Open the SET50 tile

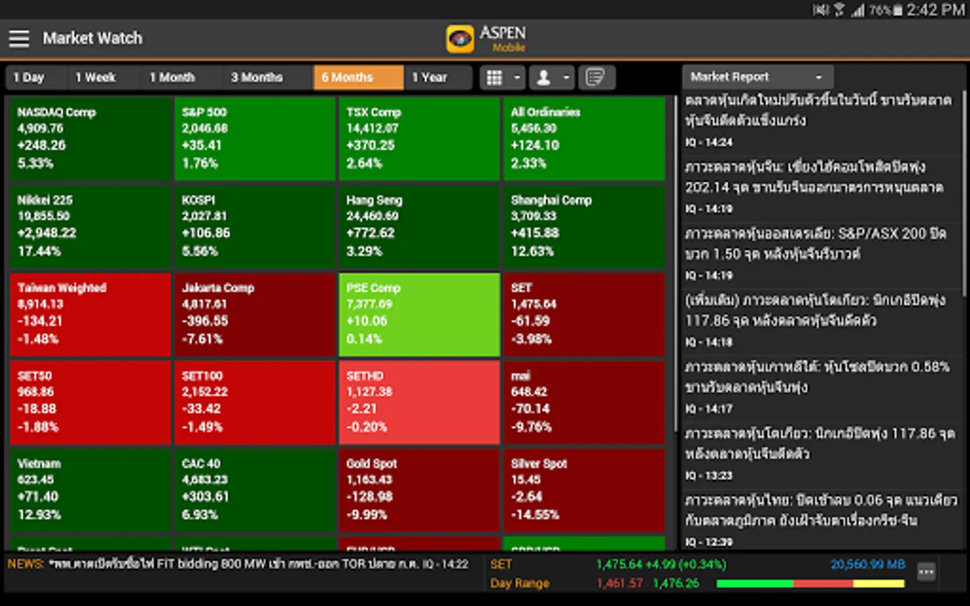coord(90,403)
